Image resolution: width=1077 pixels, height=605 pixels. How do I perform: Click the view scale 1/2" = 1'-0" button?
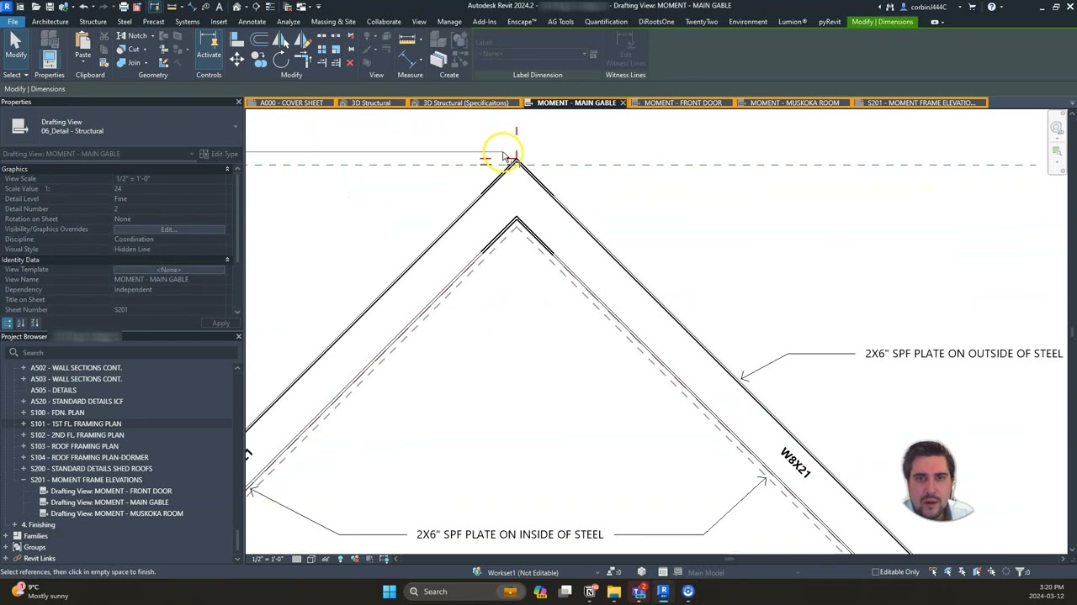coord(268,559)
